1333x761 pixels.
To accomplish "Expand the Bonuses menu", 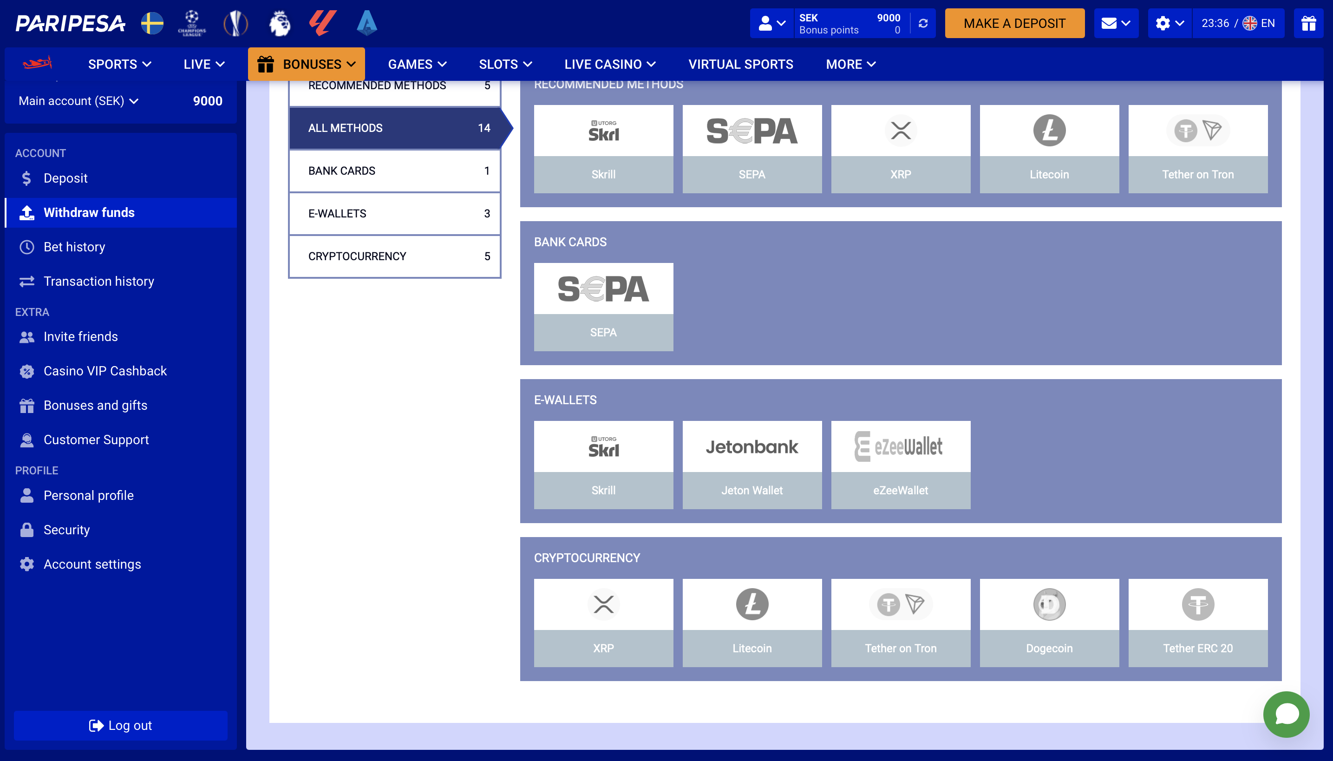I will [307, 64].
